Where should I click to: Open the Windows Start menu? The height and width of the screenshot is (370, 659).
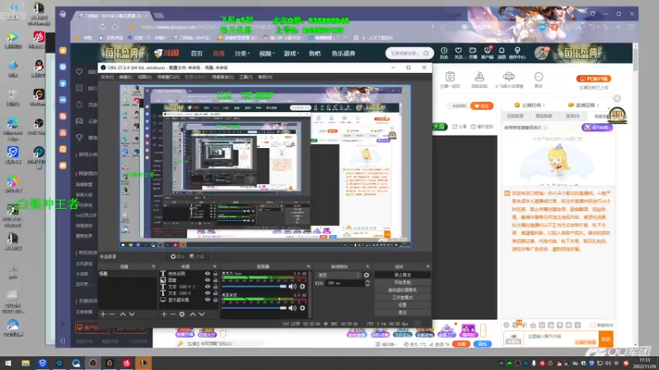[8, 363]
